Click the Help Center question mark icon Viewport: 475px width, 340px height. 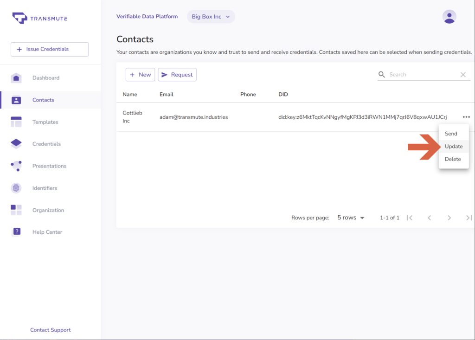tap(17, 232)
